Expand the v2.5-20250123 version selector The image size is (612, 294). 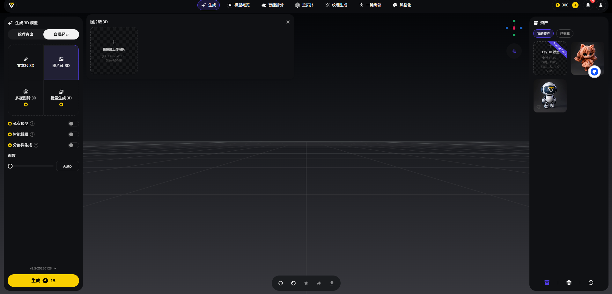43,268
